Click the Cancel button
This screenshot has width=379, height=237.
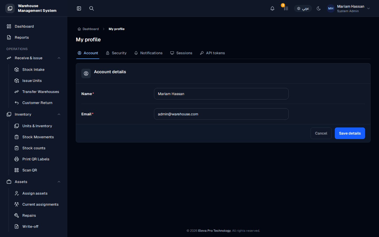pyautogui.click(x=321, y=133)
